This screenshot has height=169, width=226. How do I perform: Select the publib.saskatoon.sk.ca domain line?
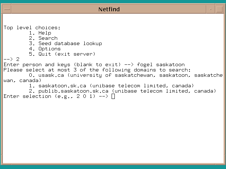pos(123,91)
